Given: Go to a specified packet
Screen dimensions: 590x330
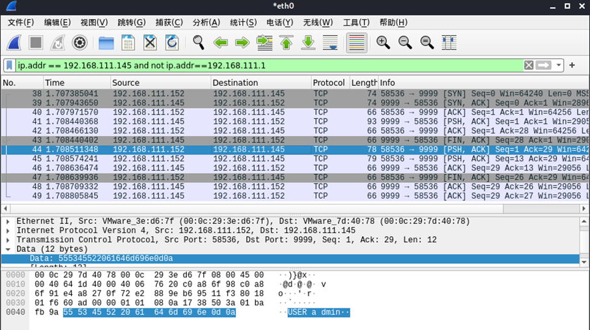Looking at the screenshot, I should click(264, 42).
